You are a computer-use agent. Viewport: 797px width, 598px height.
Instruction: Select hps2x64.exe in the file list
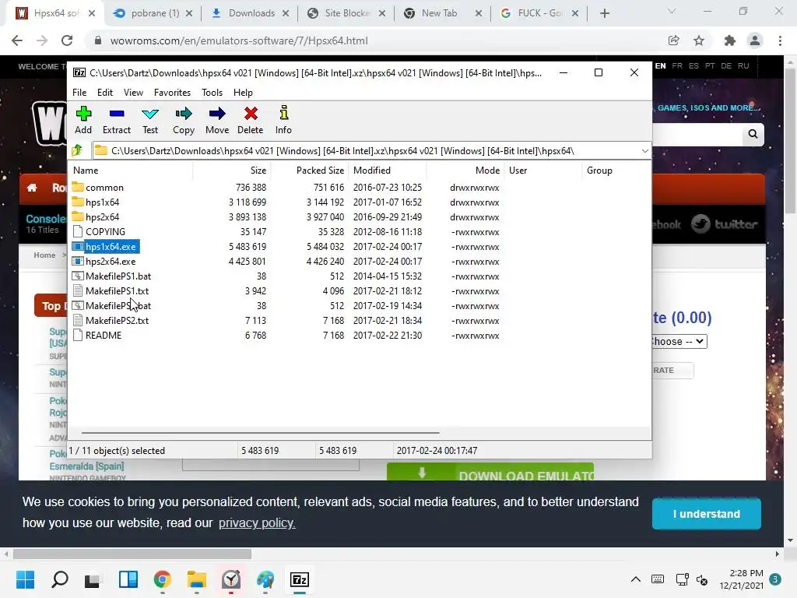[x=111, y=262]
